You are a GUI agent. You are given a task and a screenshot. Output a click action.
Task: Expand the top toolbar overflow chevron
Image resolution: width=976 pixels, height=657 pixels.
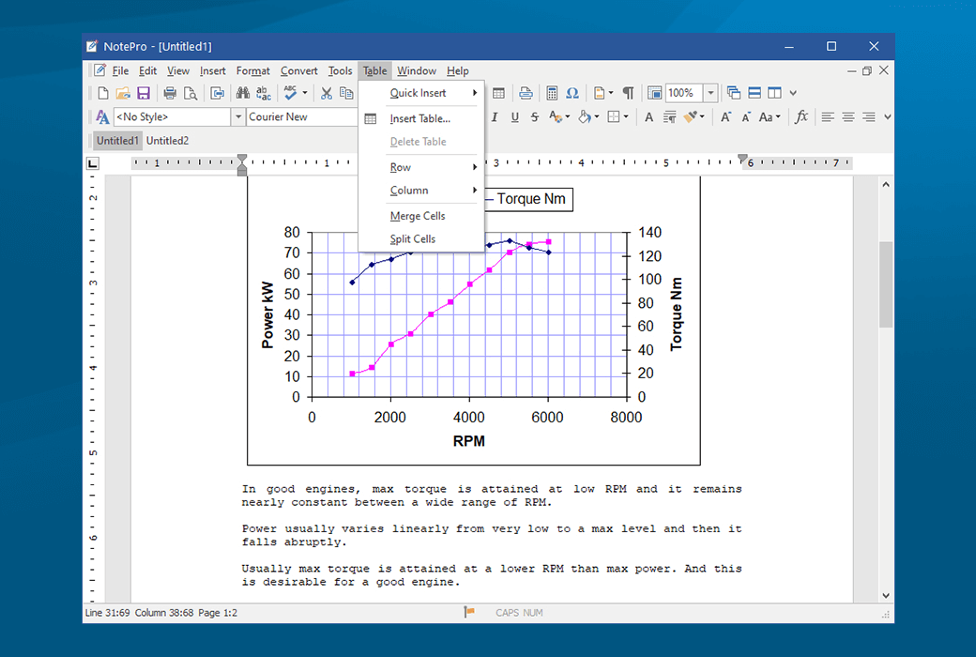[793, 93]
